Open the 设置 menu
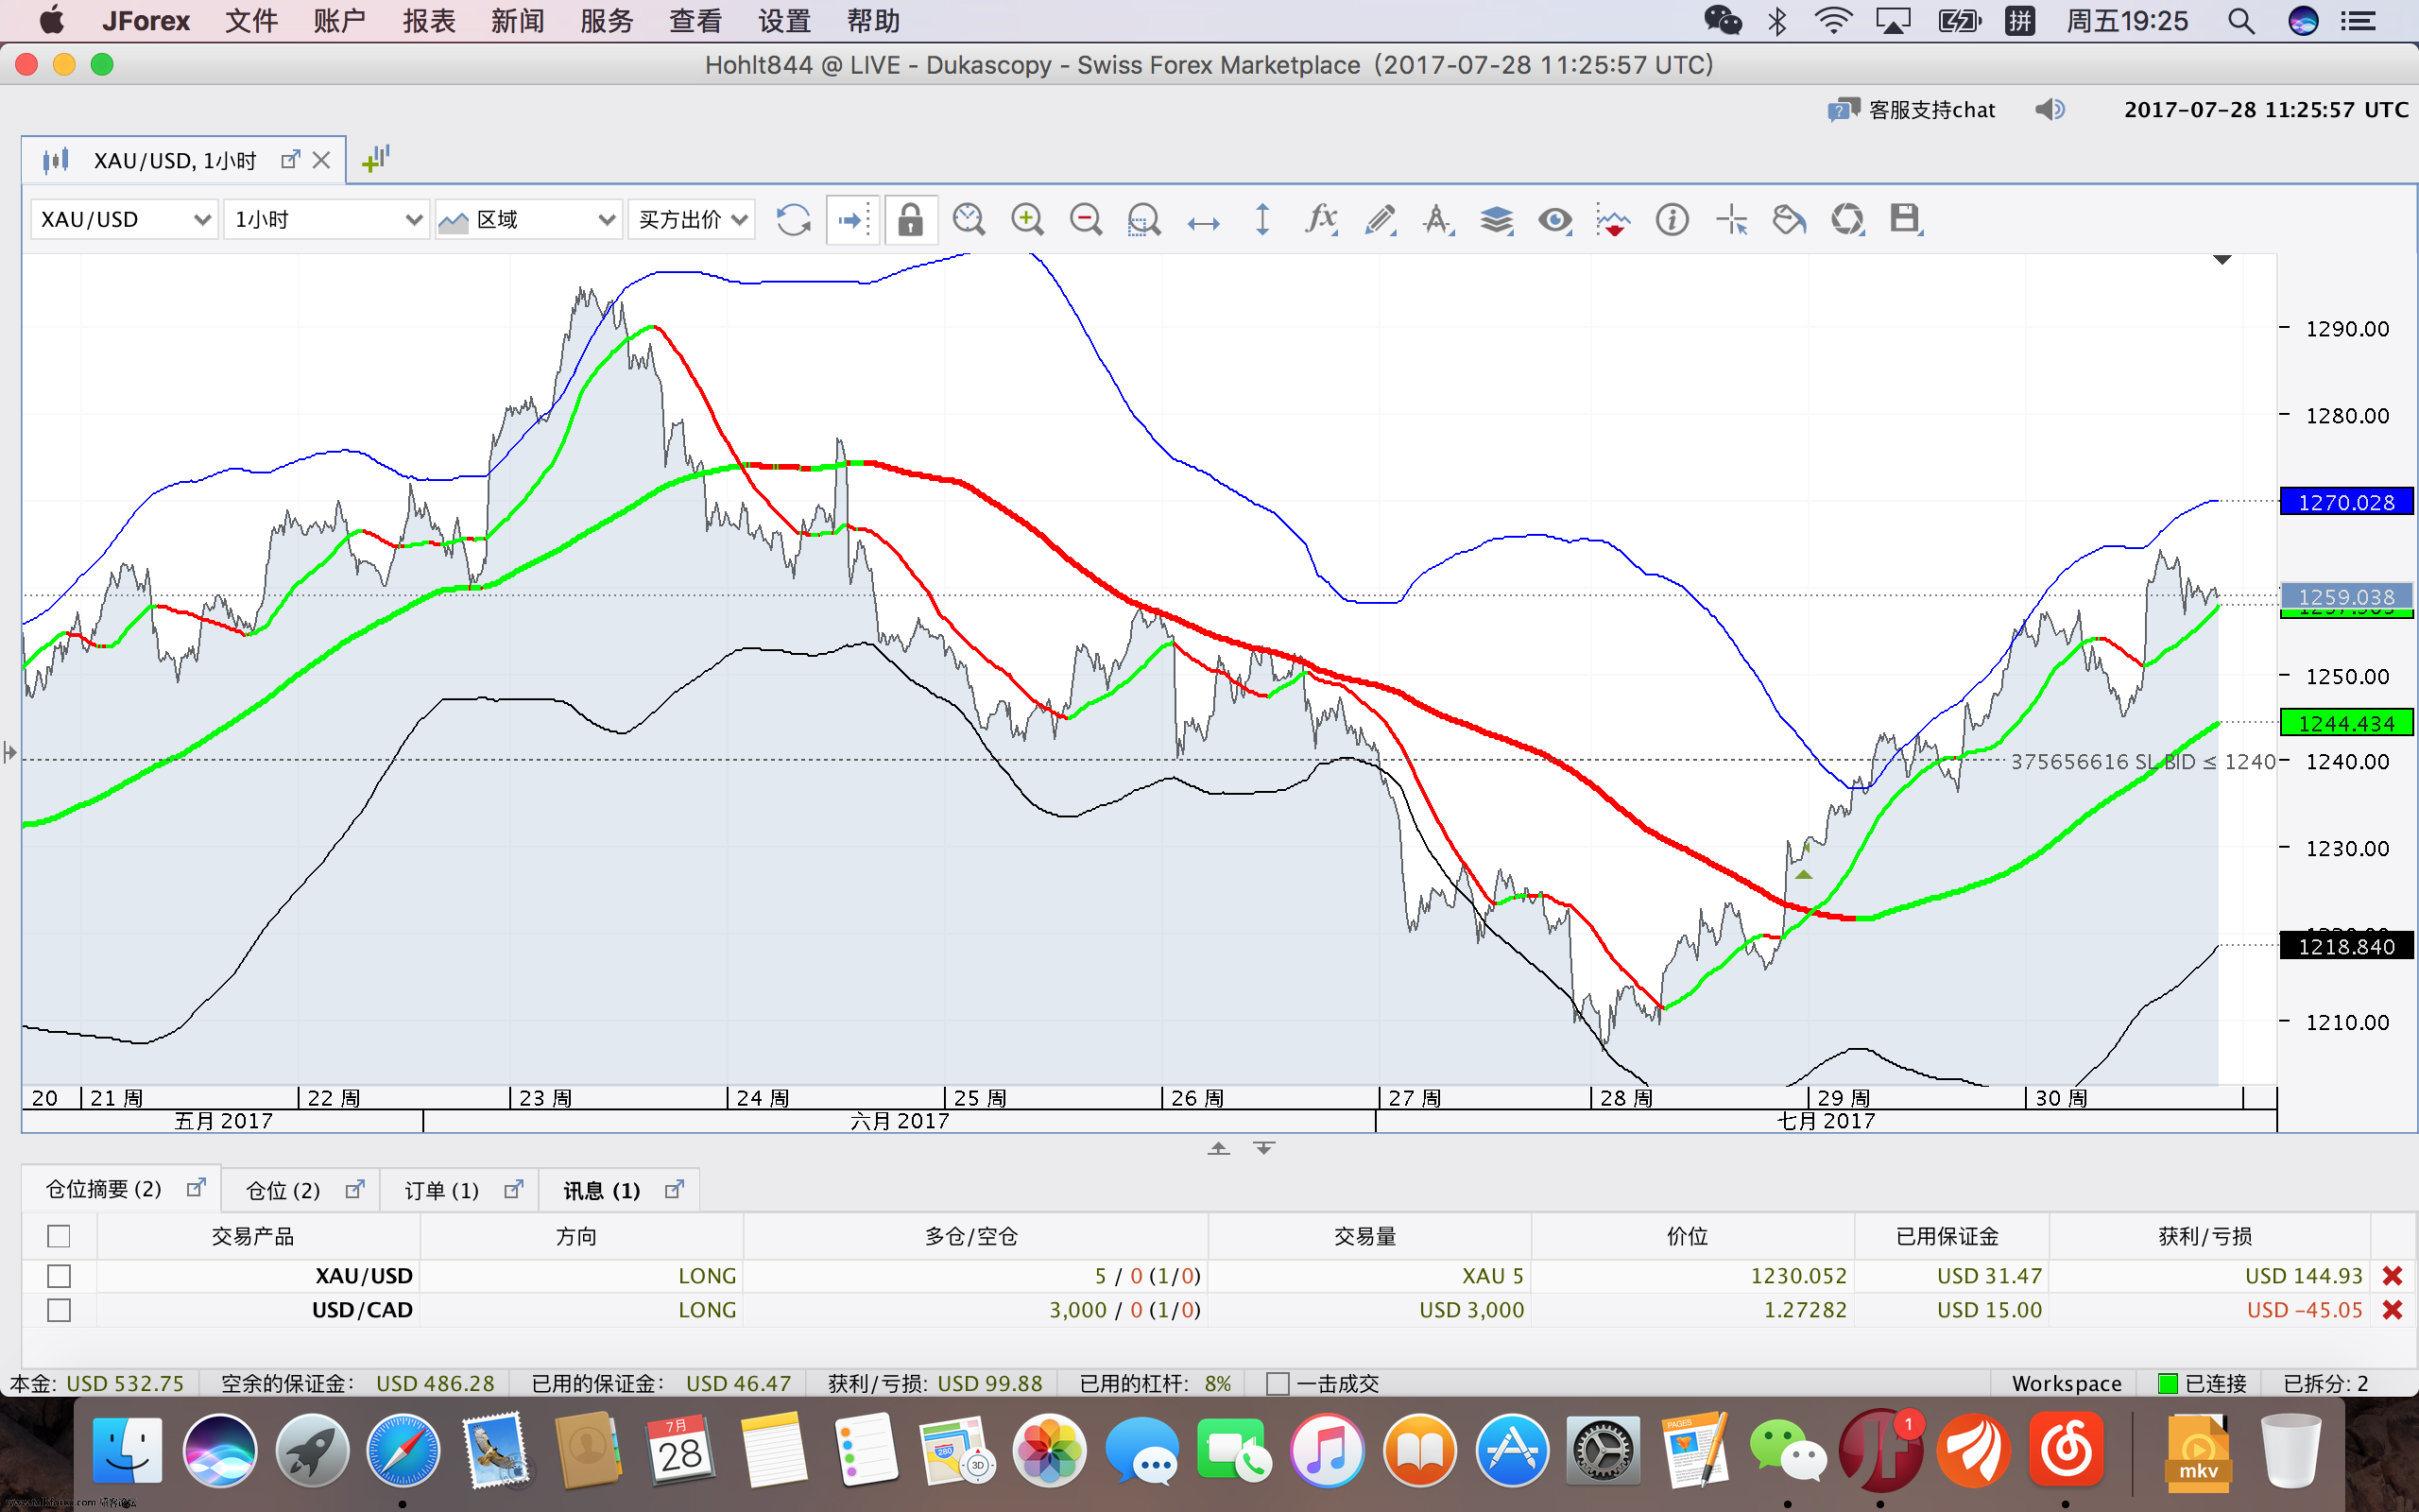 click(784, 21)
